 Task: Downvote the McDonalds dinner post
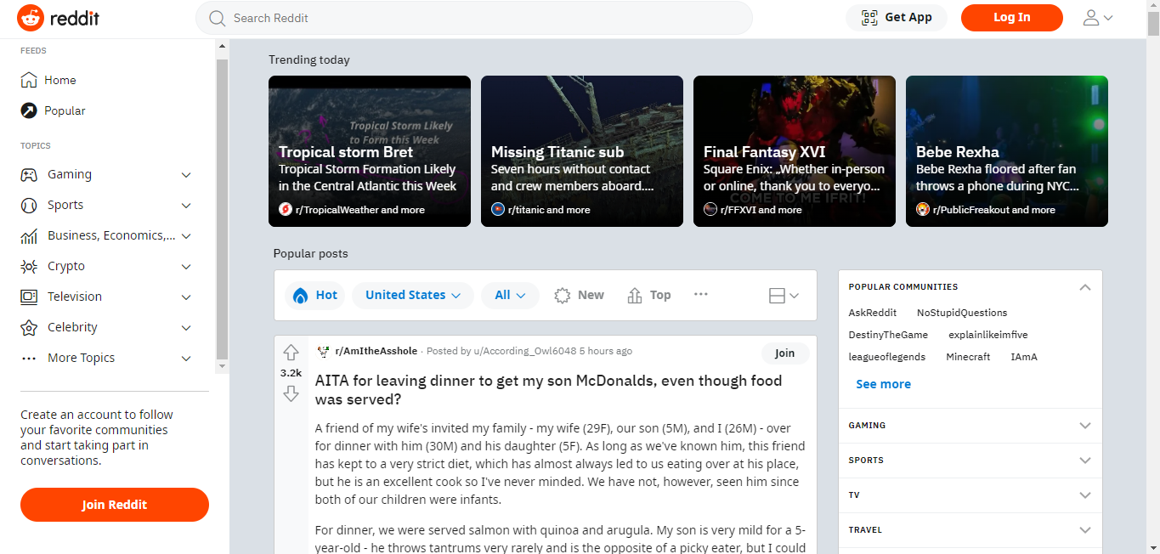pyautogui.click(x=291, y=393)
